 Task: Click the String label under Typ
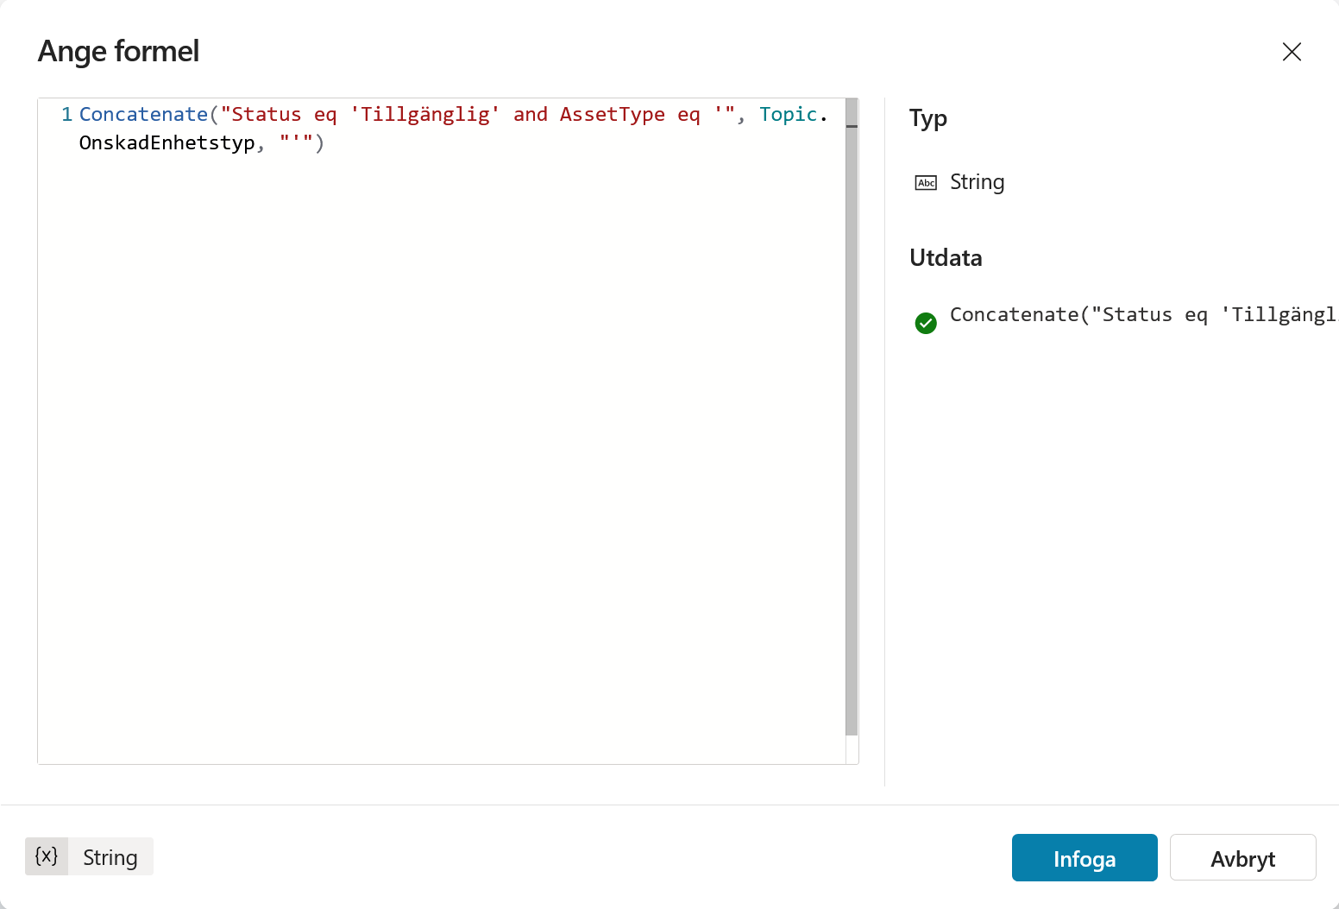click(977, 182)
